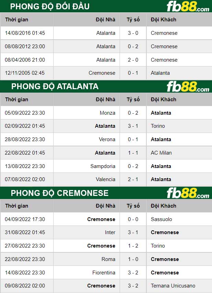Image resolution: width=212 pixels, height=293 pixels.
Task: Click Torino in the Atalanta form table
Action: tap(158, 126)
